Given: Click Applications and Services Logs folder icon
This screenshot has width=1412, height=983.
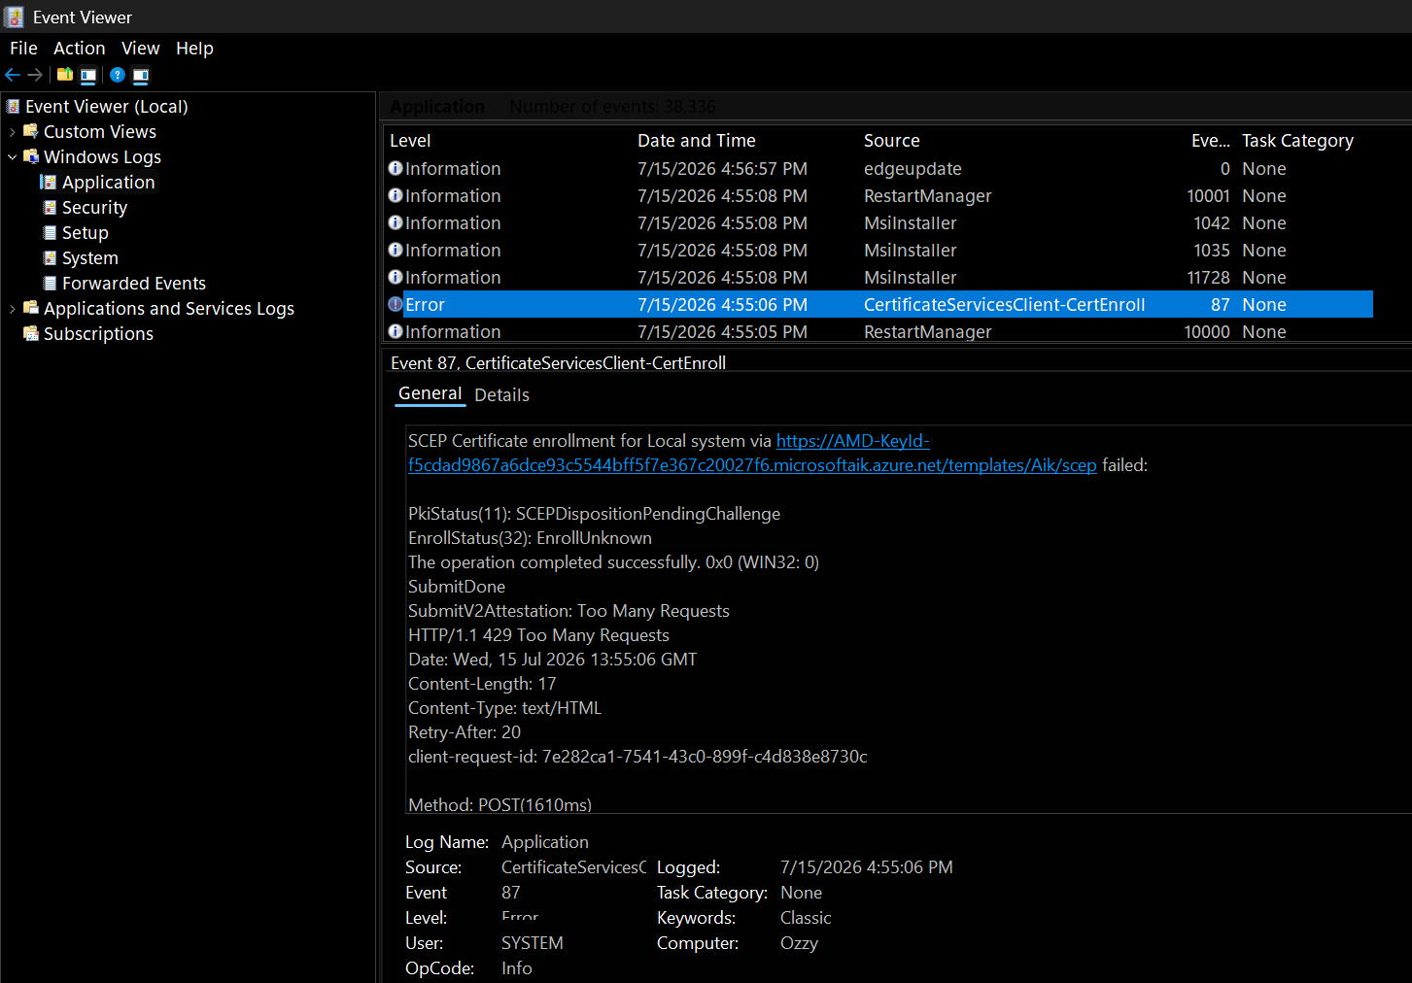Looking at the screenshot, I should tap(31, 308).
